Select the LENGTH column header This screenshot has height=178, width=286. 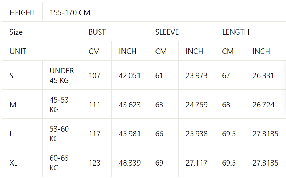point(235,32)
